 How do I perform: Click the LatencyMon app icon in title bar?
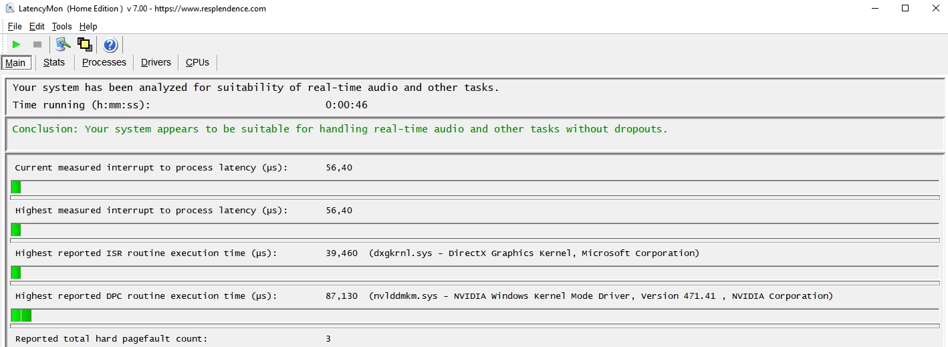coord(10,9)
